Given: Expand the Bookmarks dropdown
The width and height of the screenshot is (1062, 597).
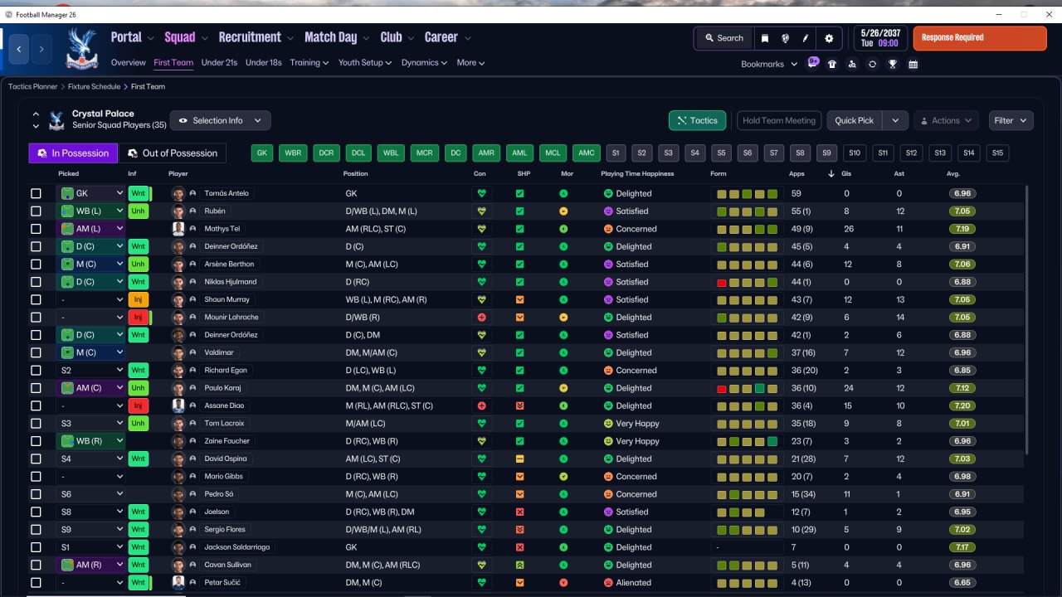Looking at the screenshot, I should (769, 64).
